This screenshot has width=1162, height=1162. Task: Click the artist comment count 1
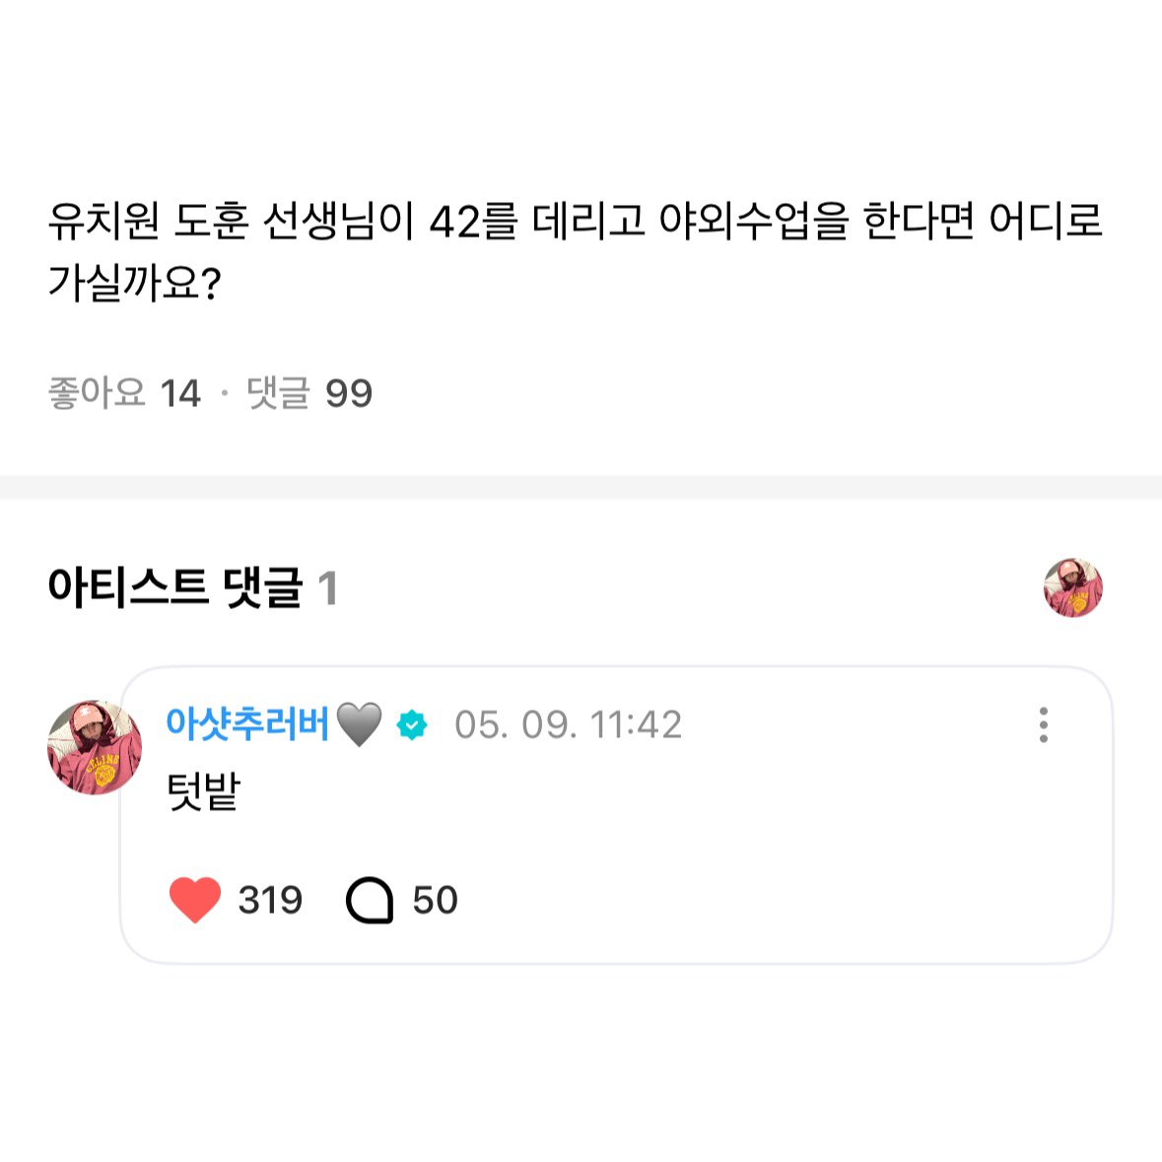[x=328, y=589]
